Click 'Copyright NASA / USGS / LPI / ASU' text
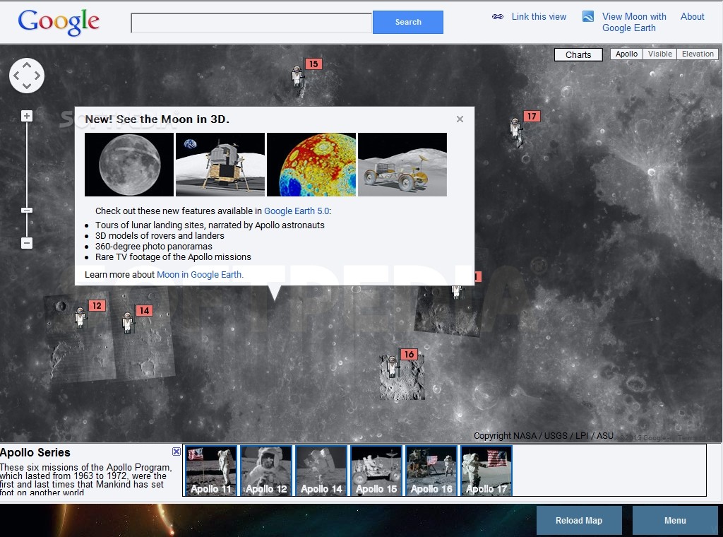This screenshot has width=723, height=537. tap(544, 435)
